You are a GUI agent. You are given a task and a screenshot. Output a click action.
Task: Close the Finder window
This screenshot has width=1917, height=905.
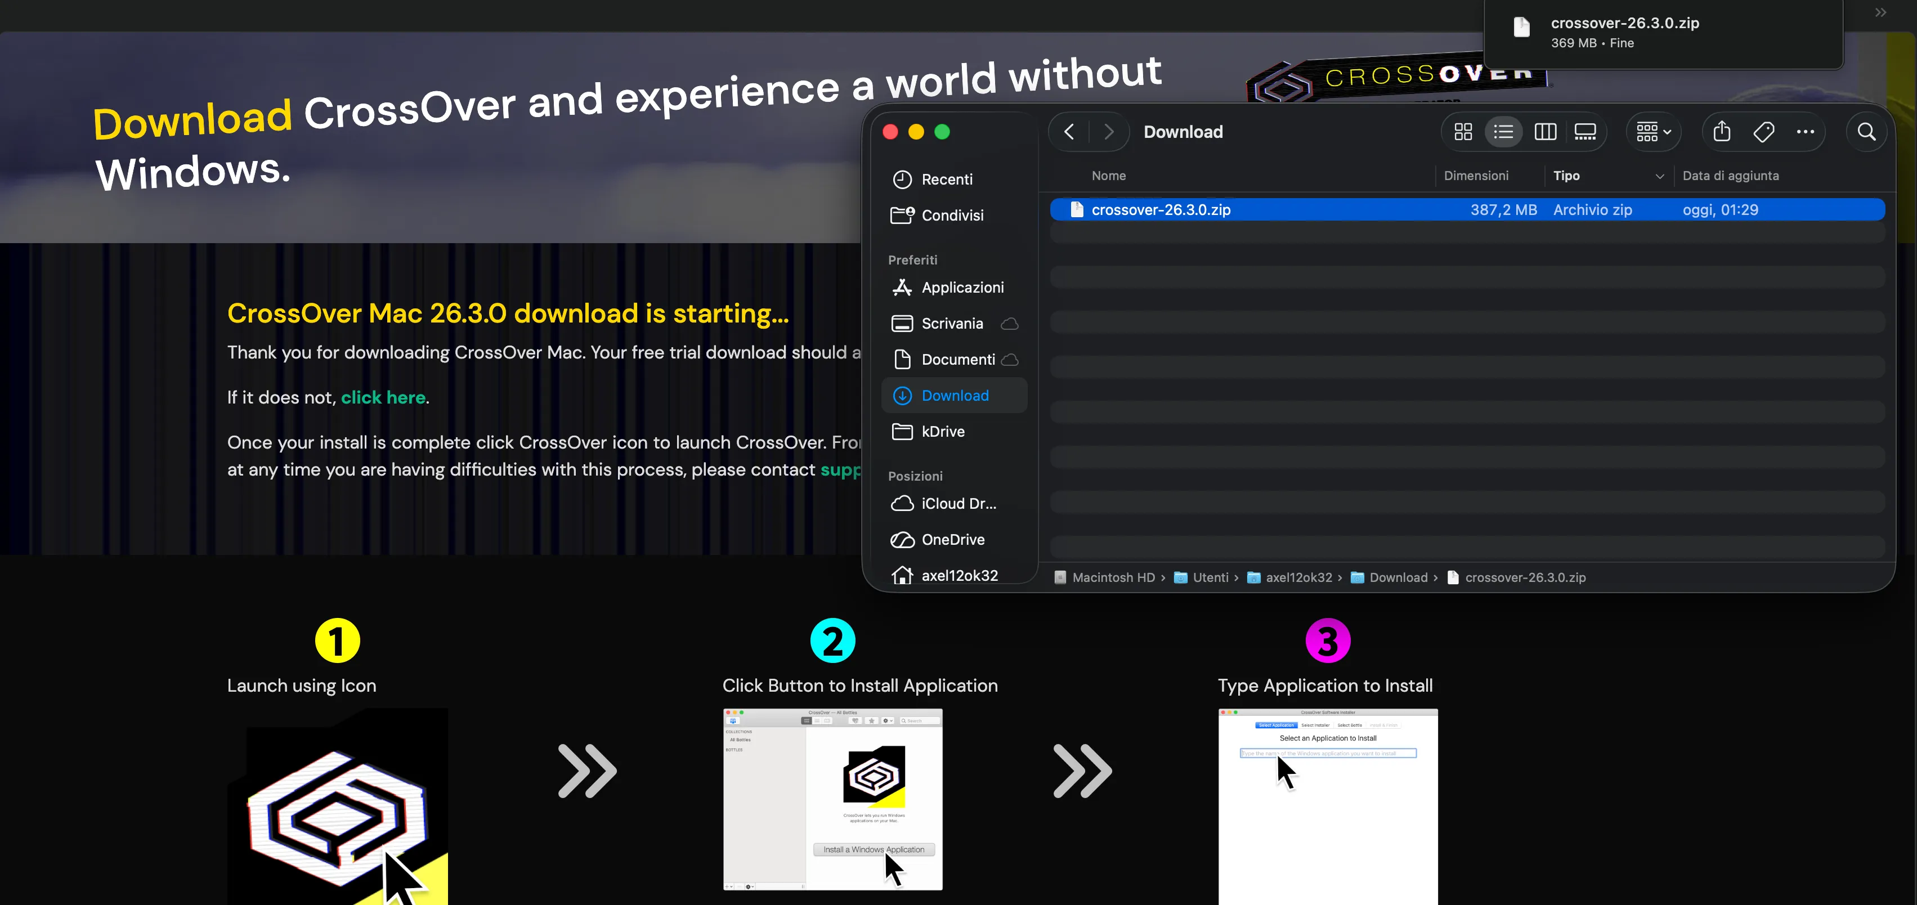(x=890, y=132)
